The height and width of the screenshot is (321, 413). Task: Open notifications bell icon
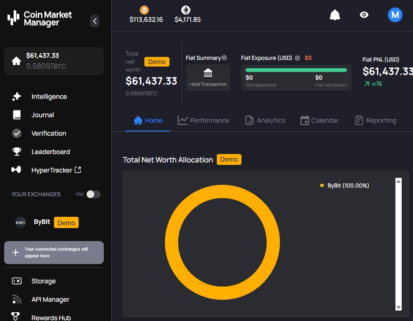coord(335,15)
